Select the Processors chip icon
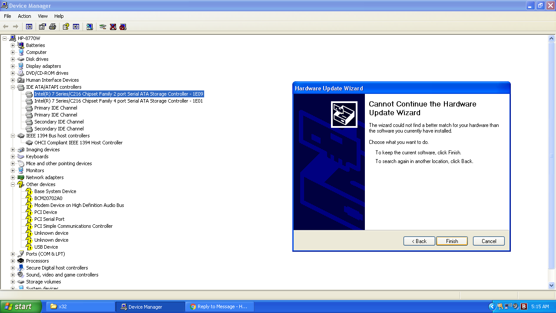The width and height of the screenshot is (556, 313). 21,261
